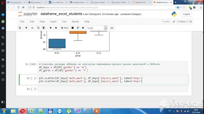The height and width of the screenshot is (114, 204).
Task: Cut selected cell with scissors icon
Action: click(33, 28)
